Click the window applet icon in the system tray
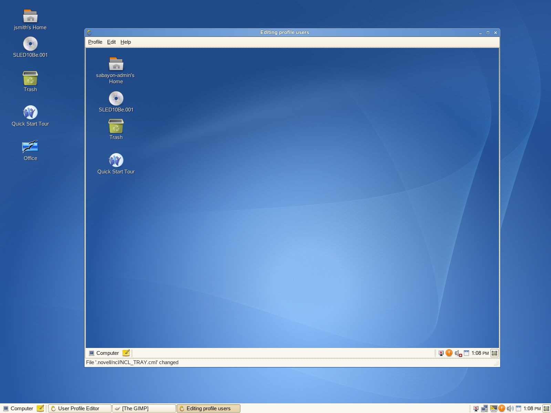The width and height of the screenshot is (551, 413). tap(518, 409)
